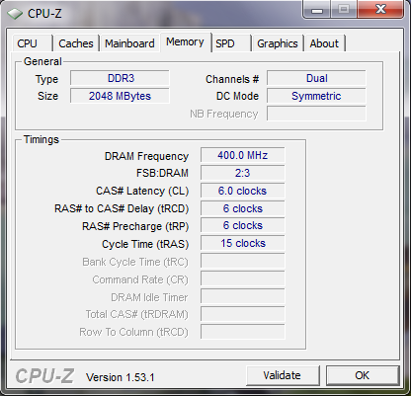Open the Graphics tab

(x=278, y=43)
